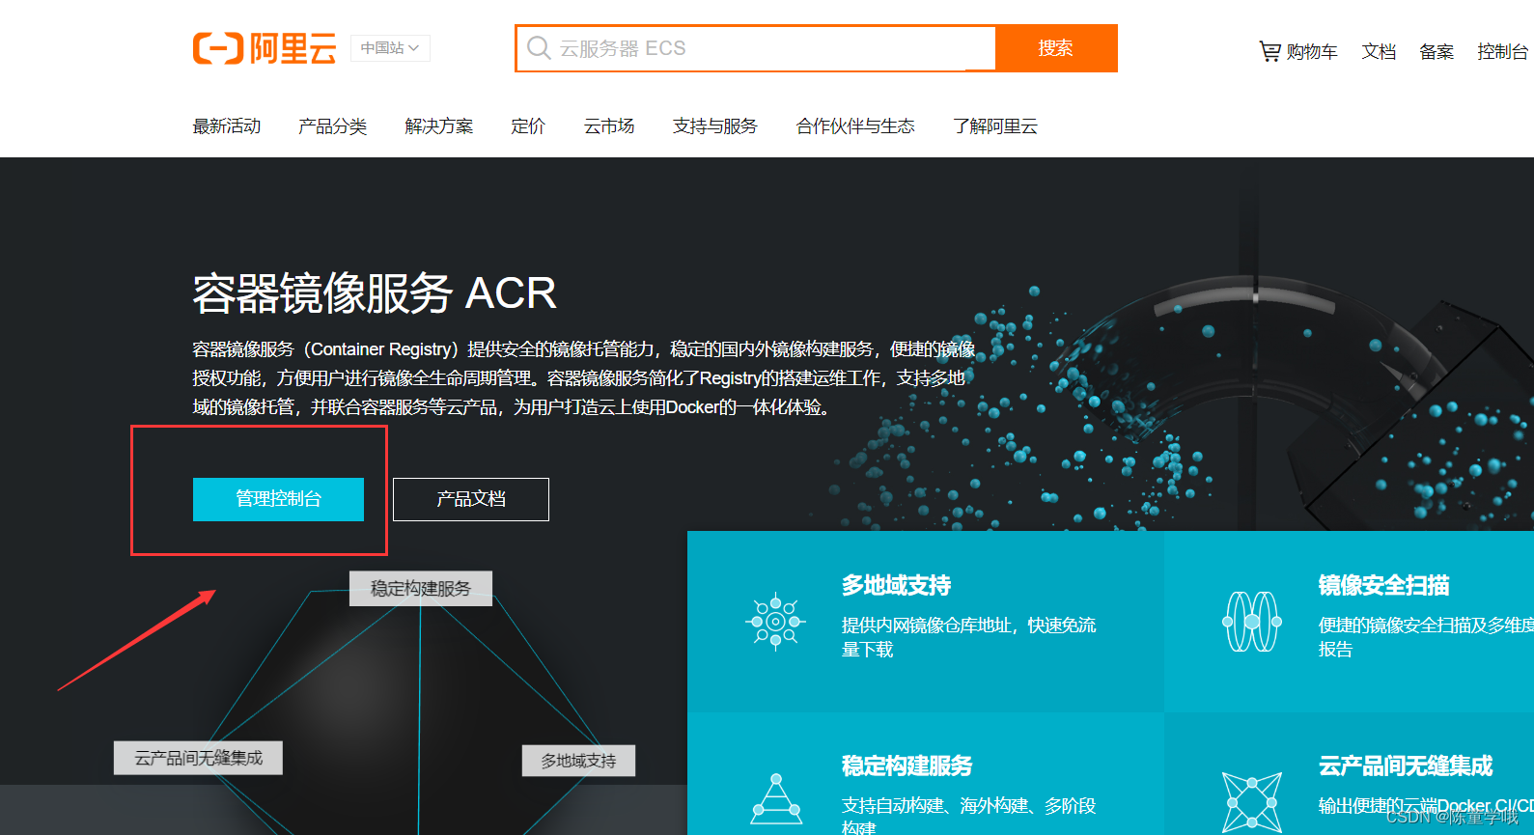Click the search magnifier icon

tap(539, 48)
